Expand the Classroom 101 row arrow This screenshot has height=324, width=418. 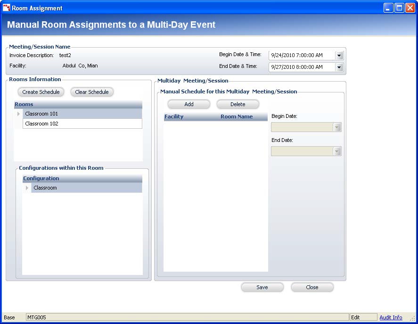click(x=18, y=114)
